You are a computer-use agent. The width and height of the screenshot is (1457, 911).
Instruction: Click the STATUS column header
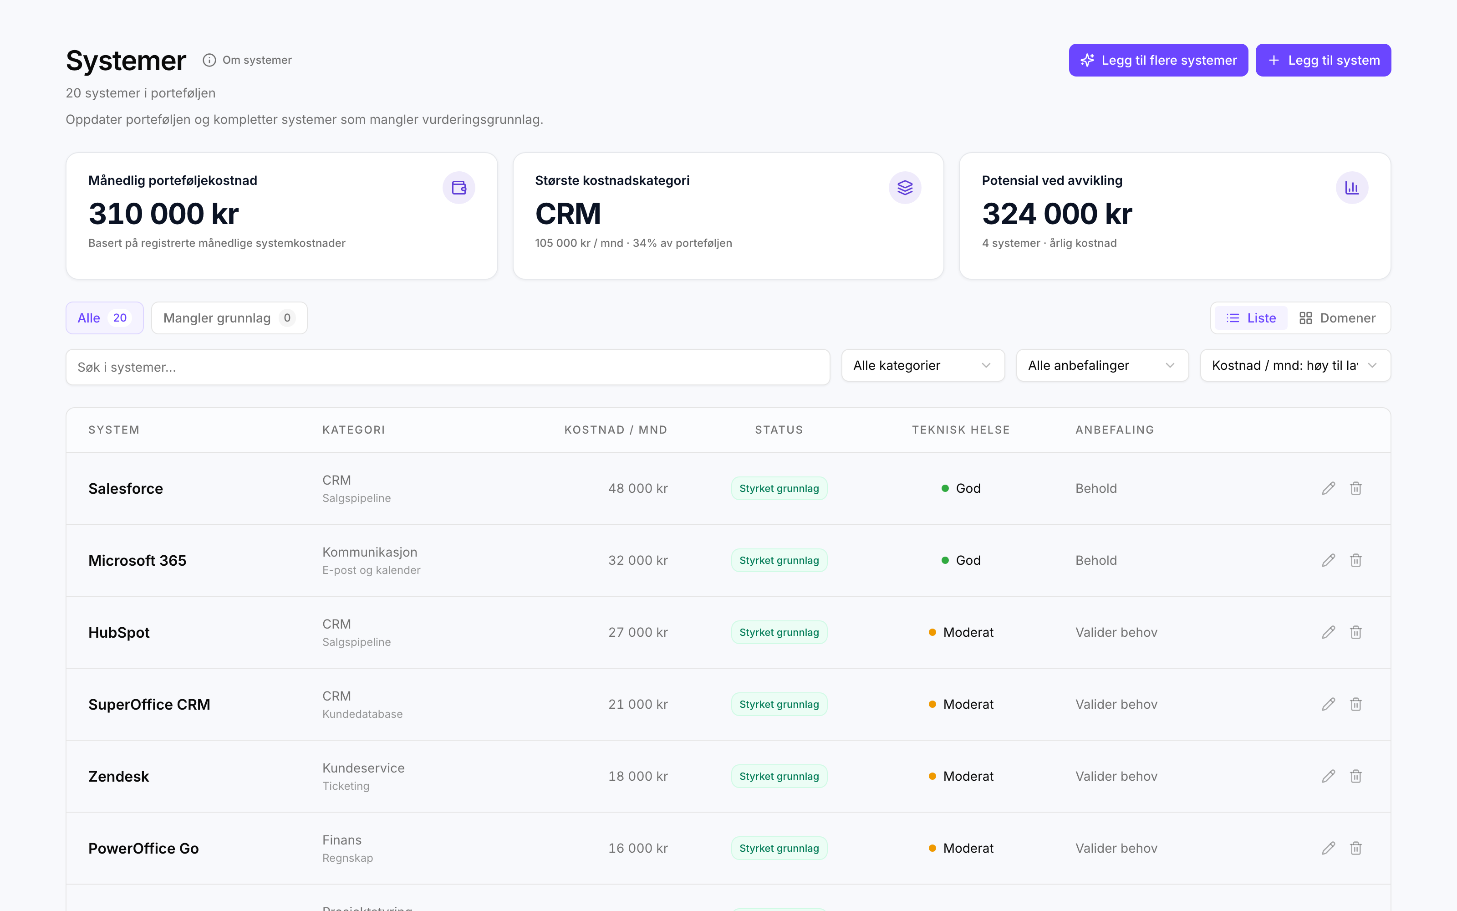click(779, 430)
